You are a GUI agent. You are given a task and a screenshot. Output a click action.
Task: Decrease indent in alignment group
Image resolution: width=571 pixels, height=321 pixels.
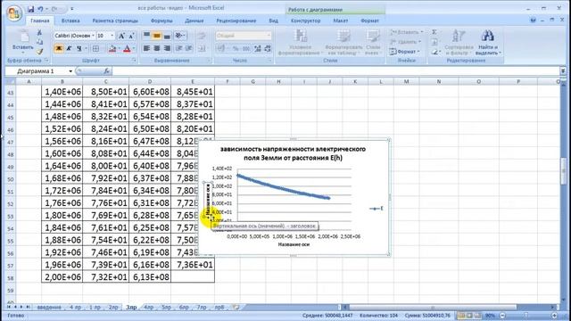point(178,48)
